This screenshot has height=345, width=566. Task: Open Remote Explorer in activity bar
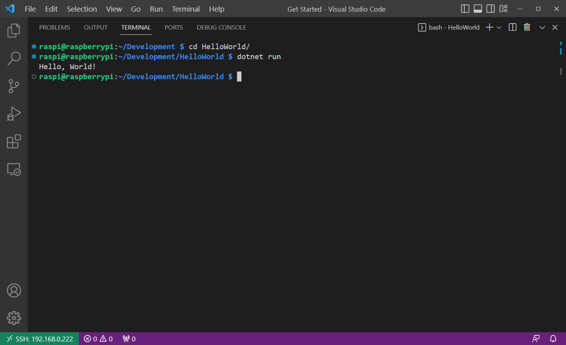pyautogui.click(x=14, y=170)
